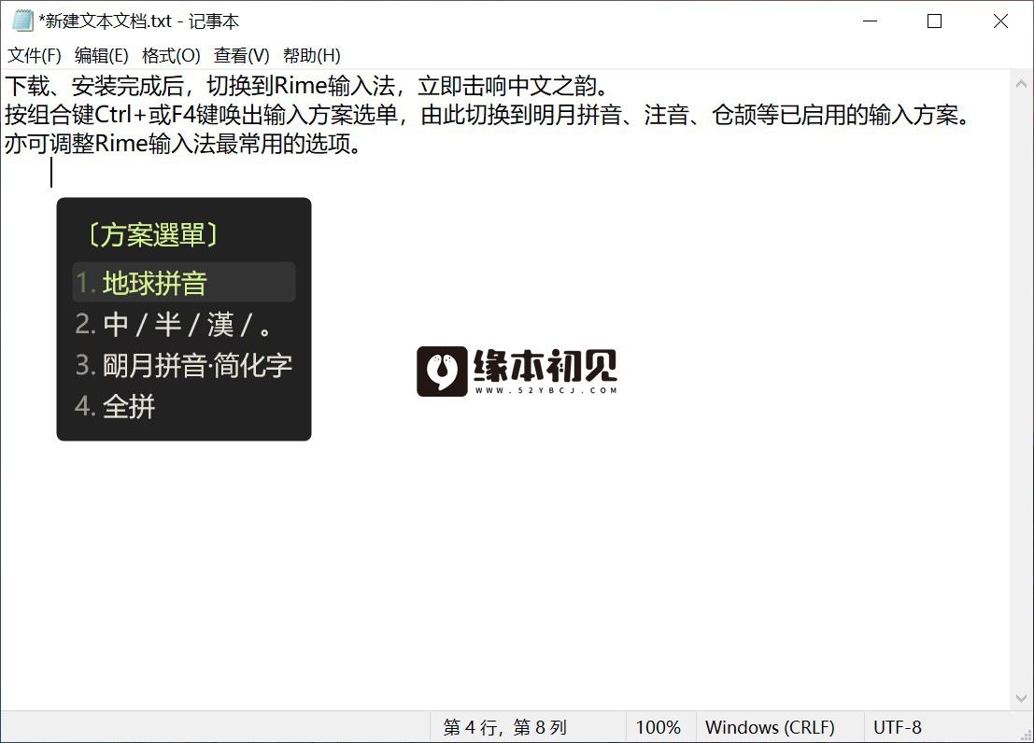The height and width of the screenshot is (743, 1034).
Task: Select 地球拼音 in the Rime schema menu
Action: tap(184, 282)
